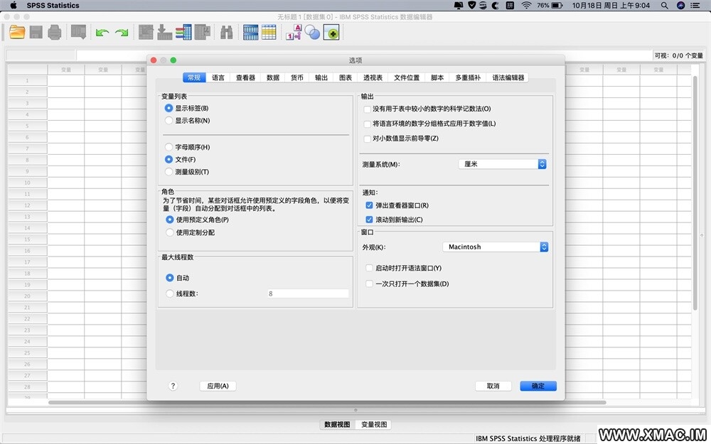Enable 对小数值显示前导零(Z) checkbox

pos(368,139)
